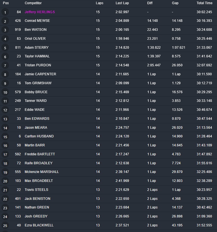The height and width of the screenshot is (232, 217).
Task: Click competitor Tom GRIMSHAW's name
Action: (38, 83)
